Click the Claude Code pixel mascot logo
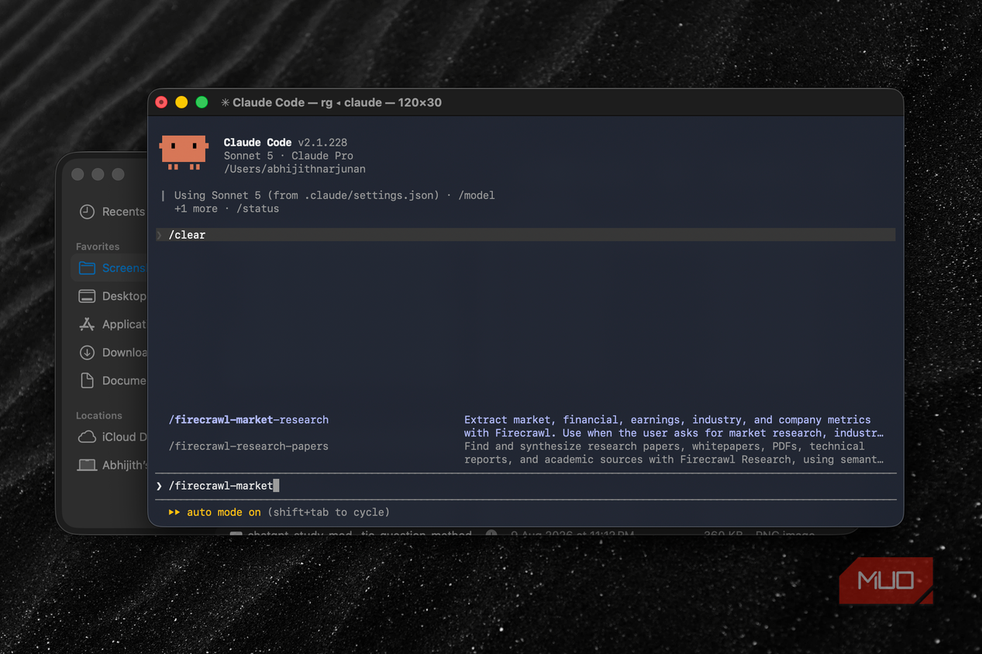Screen dimensions: 982x654 tap(184, 152)
